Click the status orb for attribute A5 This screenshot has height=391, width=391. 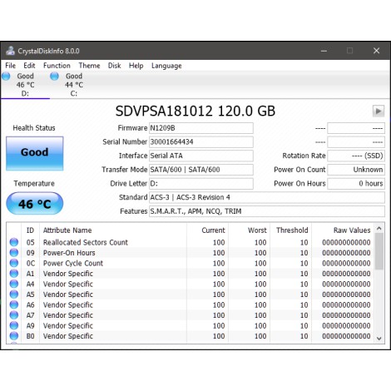[x=14, y=294]
